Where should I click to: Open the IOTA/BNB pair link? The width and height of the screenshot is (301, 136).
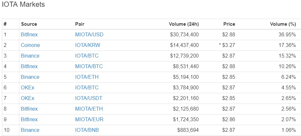87,130
